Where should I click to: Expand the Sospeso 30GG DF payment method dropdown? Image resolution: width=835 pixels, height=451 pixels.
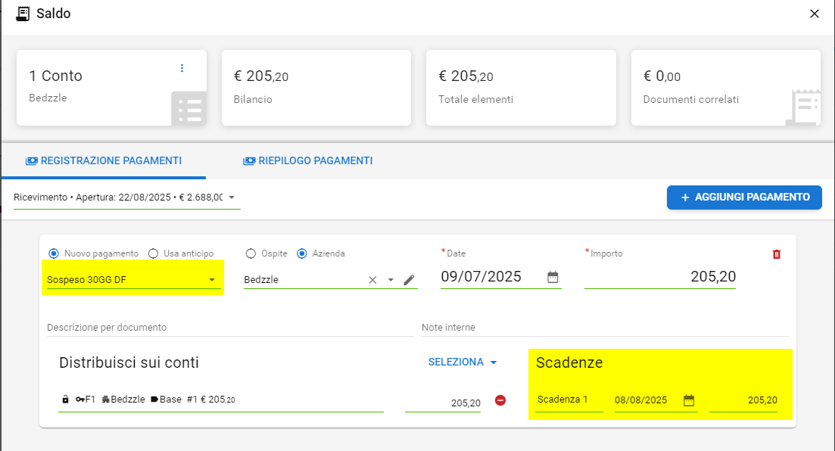click(x=132, y=280)
